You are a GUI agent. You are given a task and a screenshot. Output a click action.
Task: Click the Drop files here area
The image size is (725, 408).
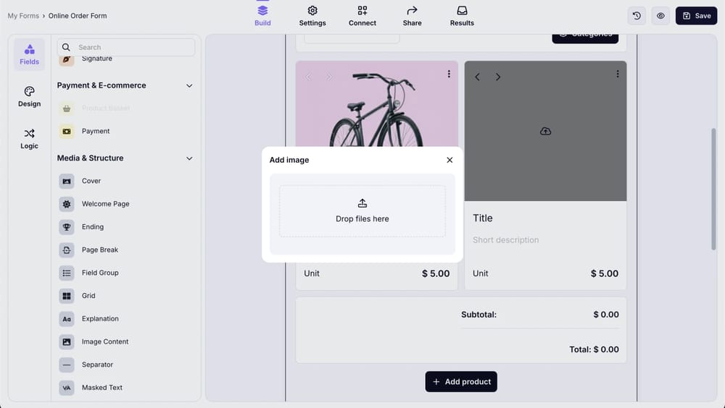(362, 211)
